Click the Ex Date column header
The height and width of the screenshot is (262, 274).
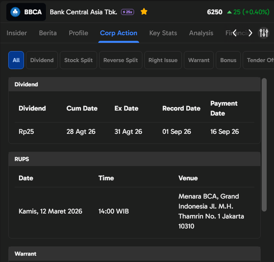tap(126, 108)
